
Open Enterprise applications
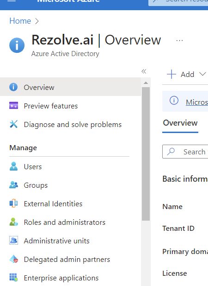[70, 278]
